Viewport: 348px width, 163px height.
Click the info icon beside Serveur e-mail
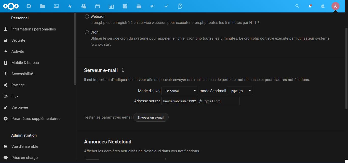123,70
